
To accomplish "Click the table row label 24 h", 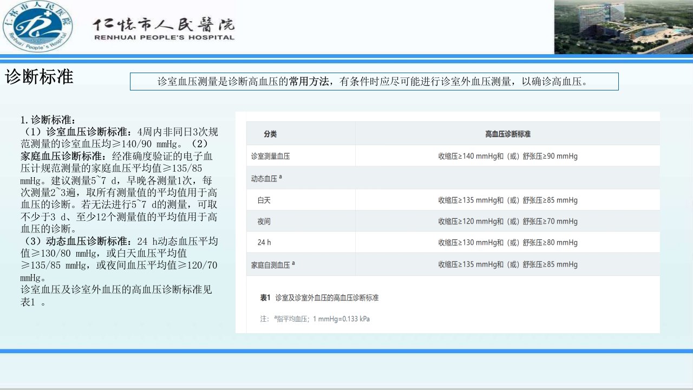I will click(x=264, y=243).
